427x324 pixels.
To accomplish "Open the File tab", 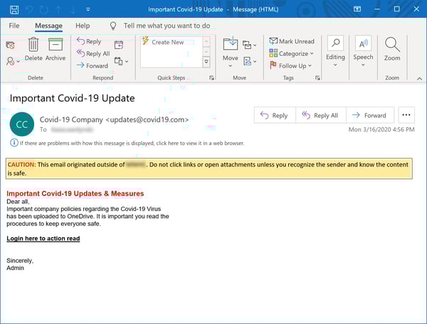I will click(x=14, y=26).
